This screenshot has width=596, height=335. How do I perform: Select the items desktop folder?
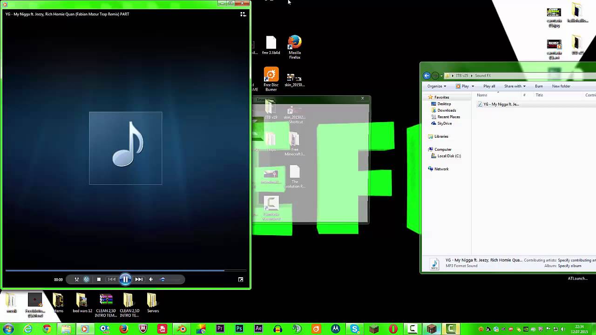pos(58,303)
